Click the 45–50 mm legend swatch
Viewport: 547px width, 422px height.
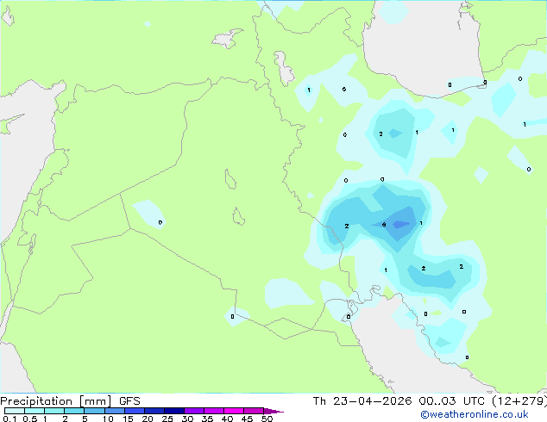pos(254,411)
